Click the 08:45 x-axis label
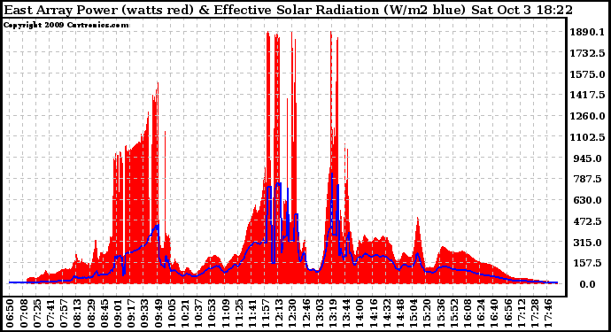 (x=104, y=313)
